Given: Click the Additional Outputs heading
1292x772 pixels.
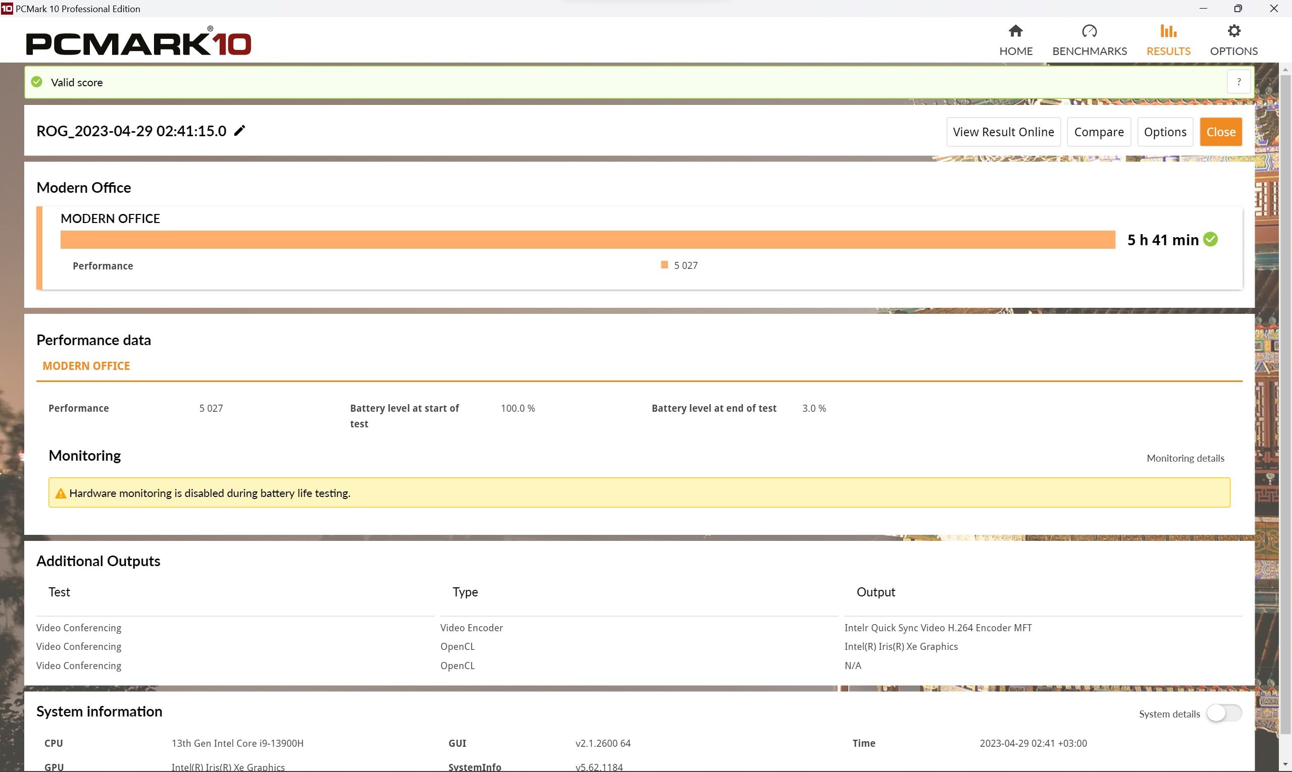Looking at the screenshot, I should [98, 561].
